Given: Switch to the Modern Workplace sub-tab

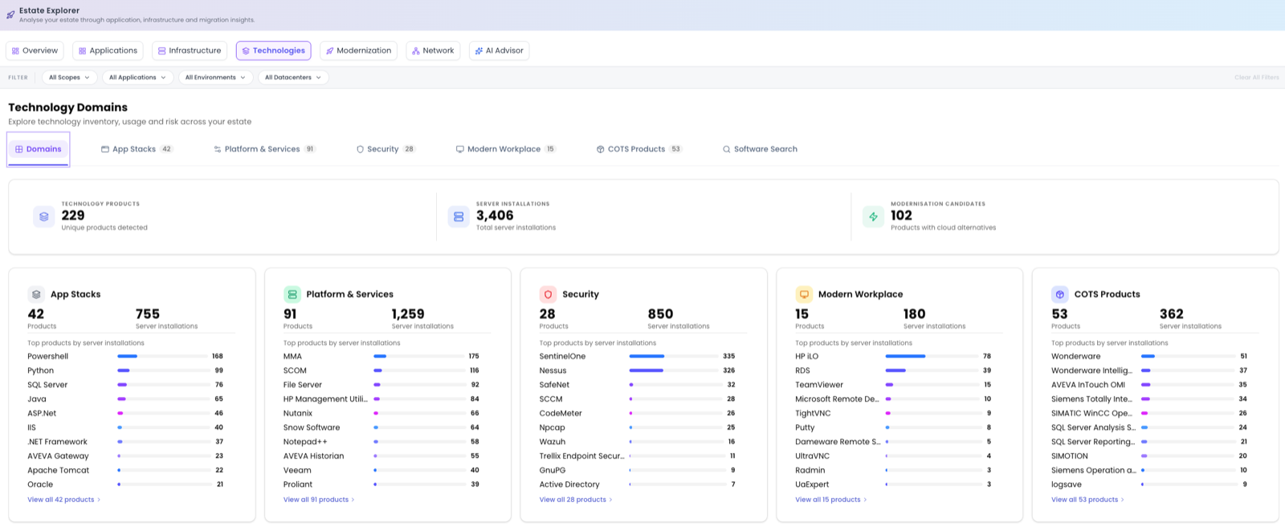Looking at the screenshot, I should [505, 149].
